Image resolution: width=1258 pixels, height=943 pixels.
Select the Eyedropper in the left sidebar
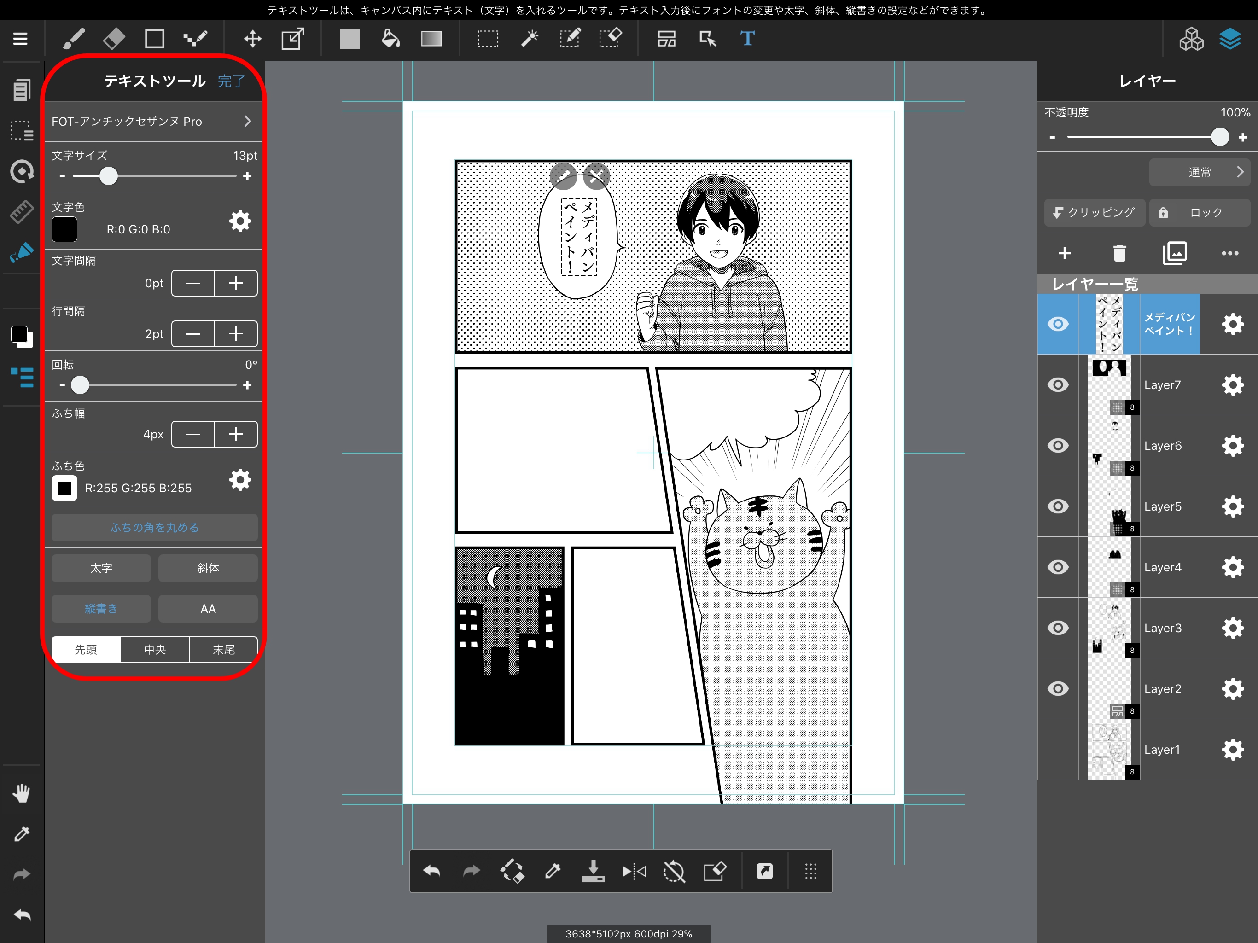click(21, 834)
